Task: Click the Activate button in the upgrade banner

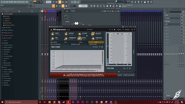Action: (x=120, y=75)
